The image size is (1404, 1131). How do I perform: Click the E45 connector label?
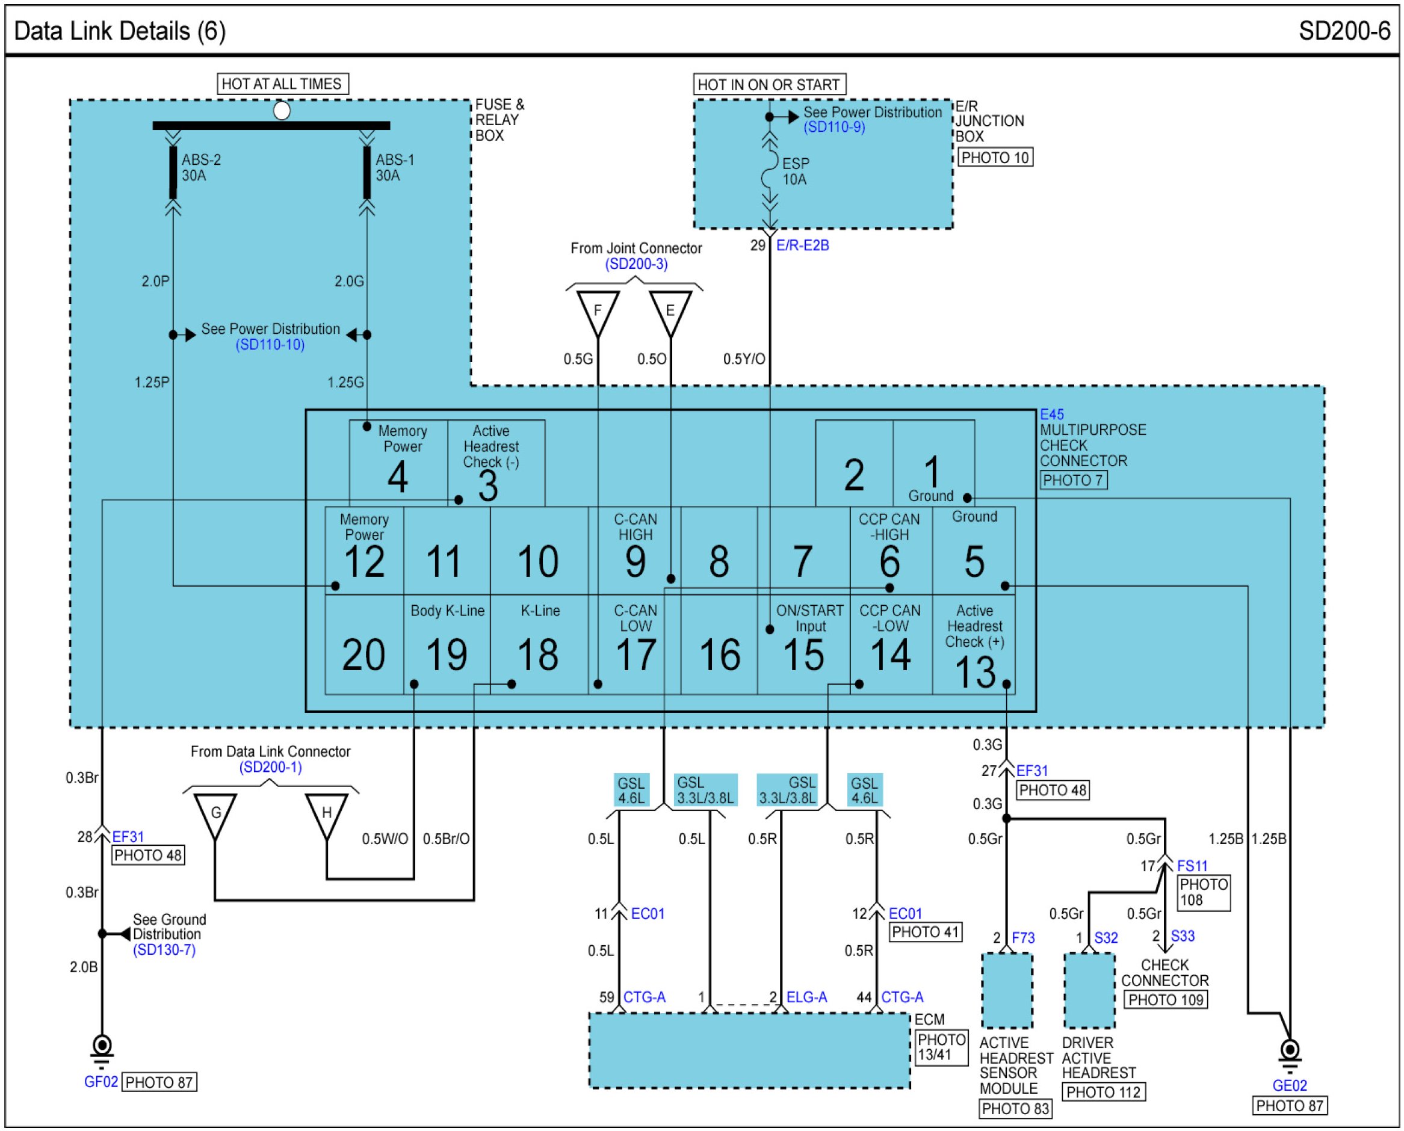[1051, 414]
